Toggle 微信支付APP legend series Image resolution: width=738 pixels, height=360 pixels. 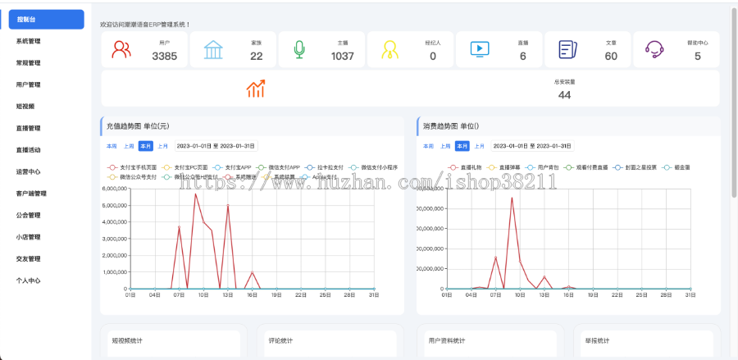pyautogui.click(x=279, y=167)
